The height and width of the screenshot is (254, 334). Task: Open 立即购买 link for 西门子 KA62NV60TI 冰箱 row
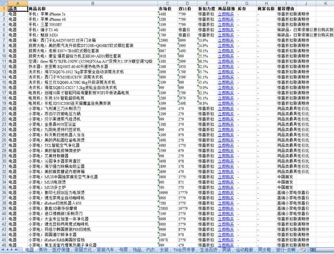(x=226, y=40)
